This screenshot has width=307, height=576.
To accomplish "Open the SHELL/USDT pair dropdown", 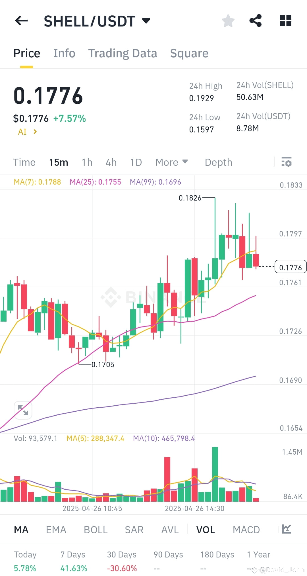I will 146,21.
